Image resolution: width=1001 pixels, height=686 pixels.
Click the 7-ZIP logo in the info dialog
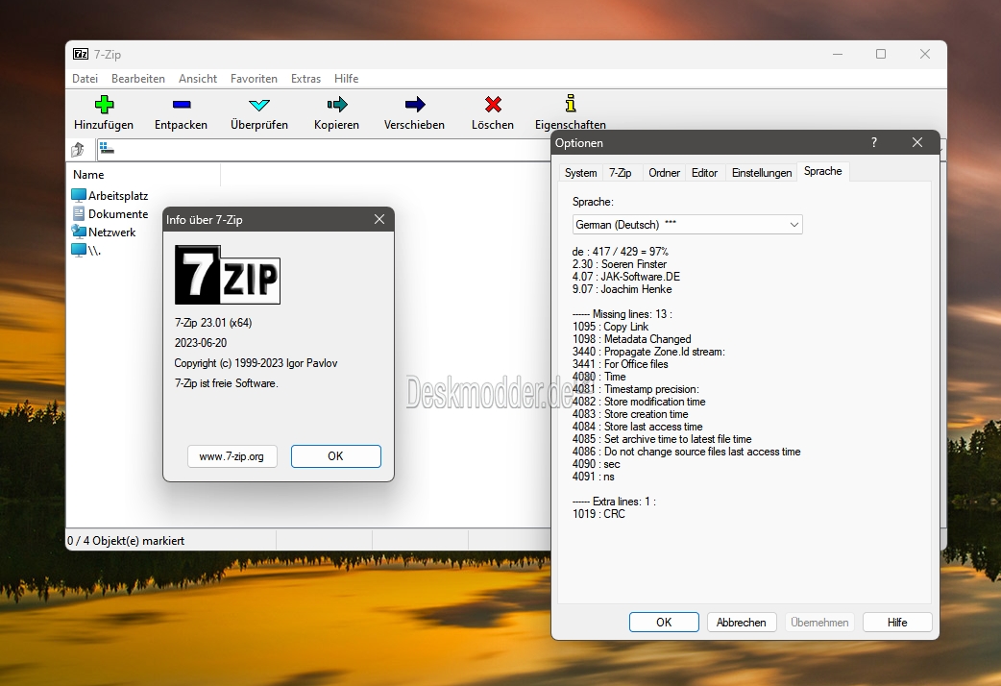click(228, 275)
